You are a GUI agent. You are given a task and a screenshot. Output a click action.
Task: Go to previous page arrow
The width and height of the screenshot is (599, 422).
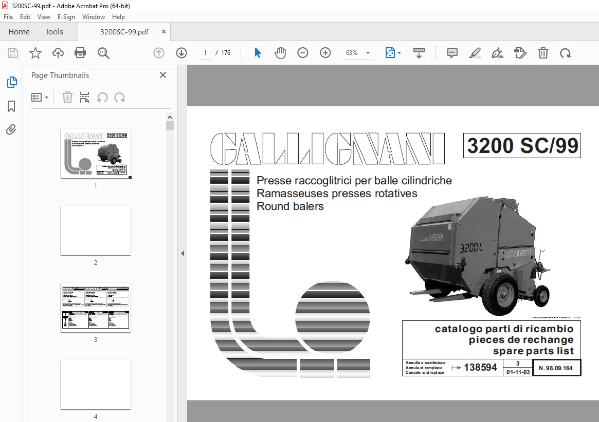coord(159,53)
